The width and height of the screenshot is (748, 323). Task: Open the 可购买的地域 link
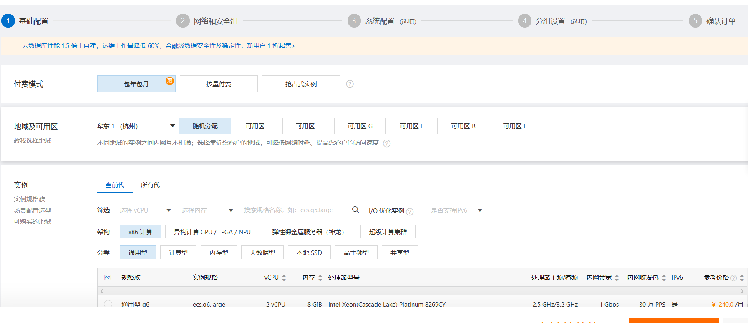pos(33,222)
